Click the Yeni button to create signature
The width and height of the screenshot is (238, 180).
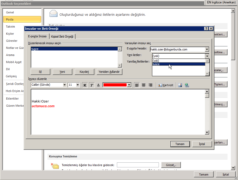click(62, 72)
